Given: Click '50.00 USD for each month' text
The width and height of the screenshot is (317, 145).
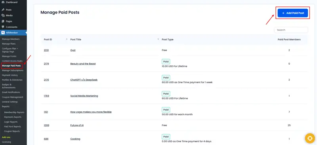Looking at the screenshot, I should tap(177, 114).
